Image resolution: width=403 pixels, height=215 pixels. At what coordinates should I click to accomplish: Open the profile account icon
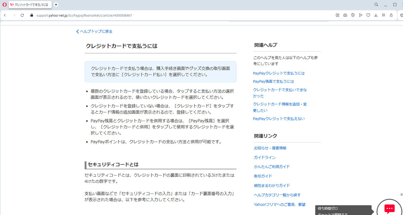(x=391, y=15)
